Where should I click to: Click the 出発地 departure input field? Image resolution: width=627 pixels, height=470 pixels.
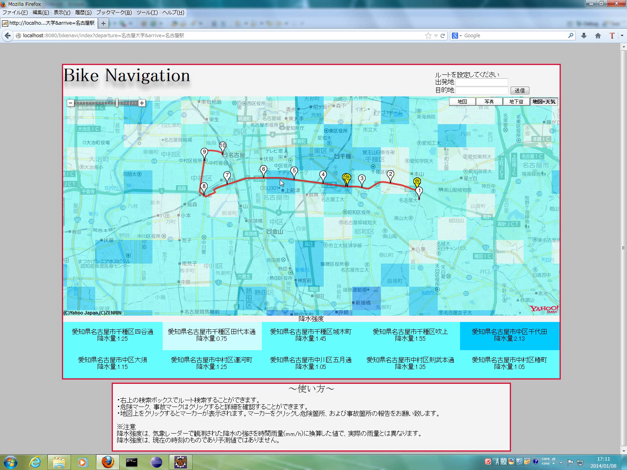click(x=482, y=82)
